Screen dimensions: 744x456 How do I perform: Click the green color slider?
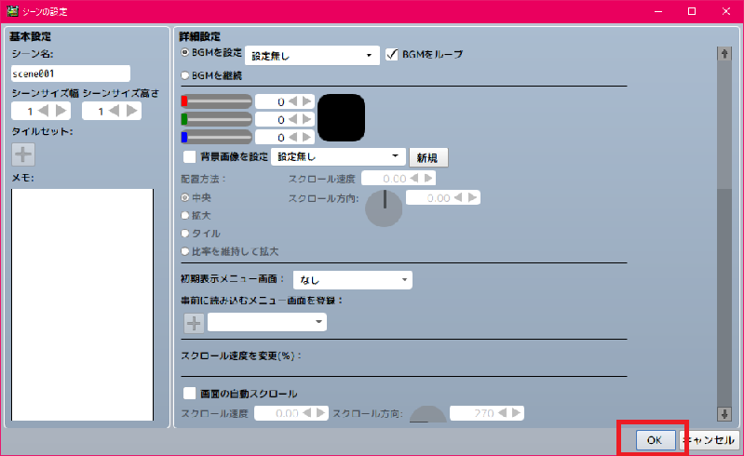click(x=216, y=119)
